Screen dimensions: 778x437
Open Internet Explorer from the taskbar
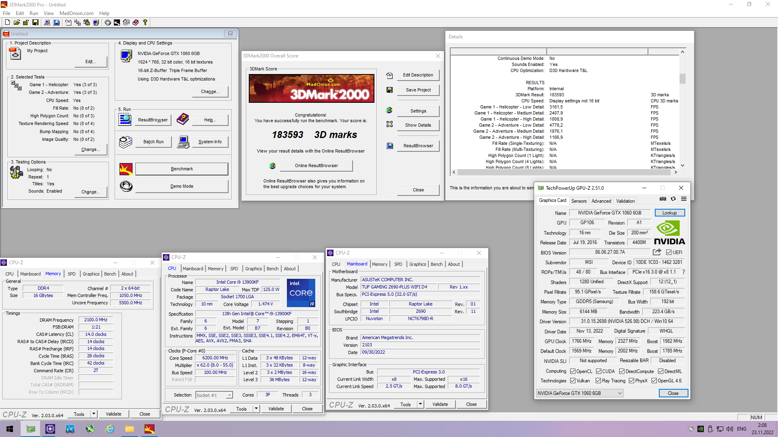(110, 429)
